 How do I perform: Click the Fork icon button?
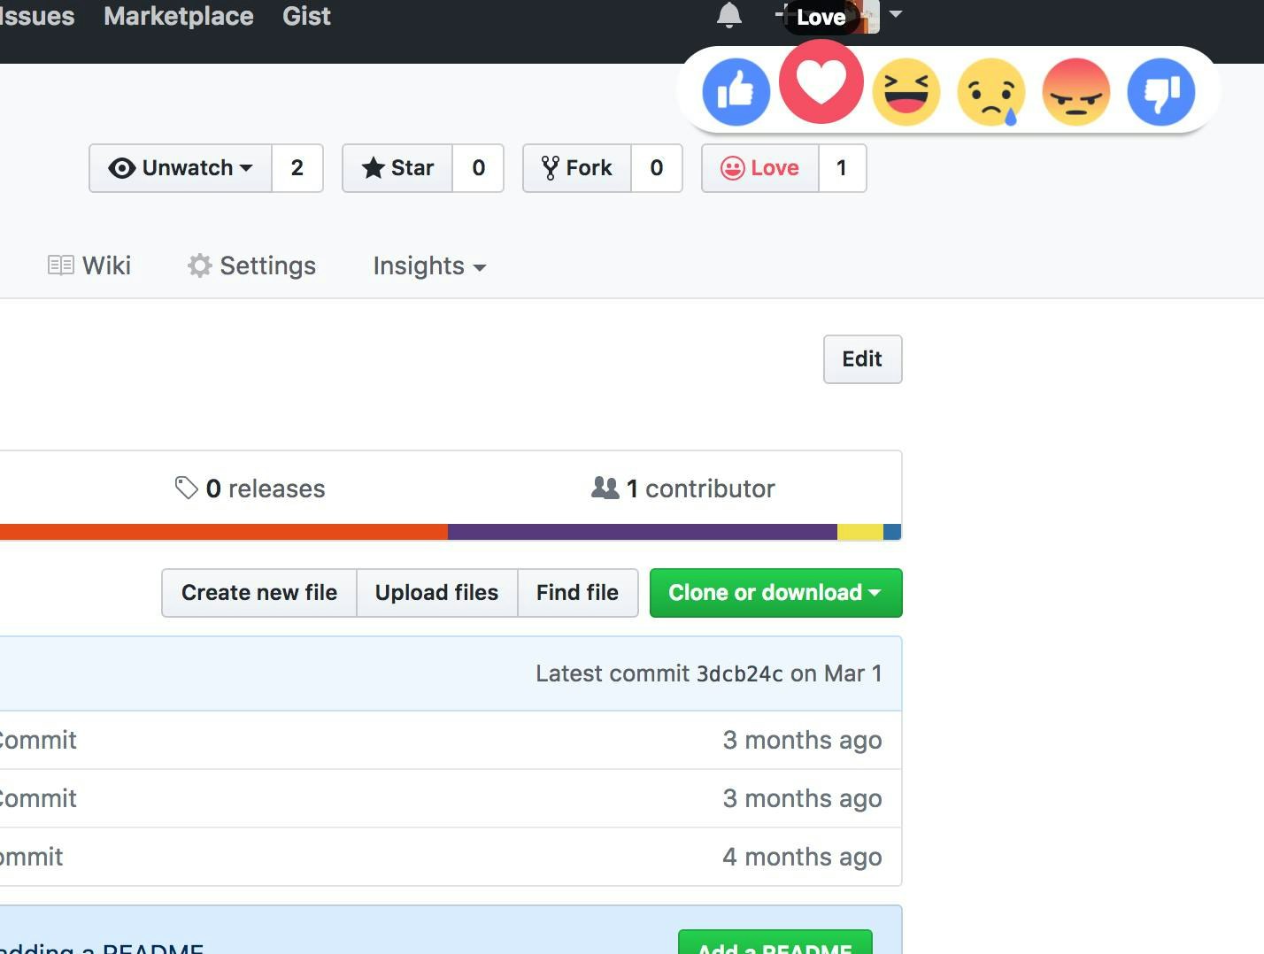coord(550,166)
